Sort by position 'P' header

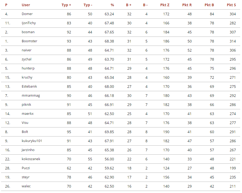(6, 5)
